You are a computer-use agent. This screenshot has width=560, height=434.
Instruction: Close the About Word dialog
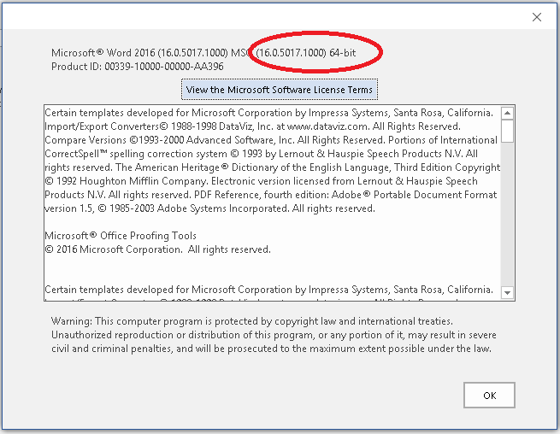(536, 17)
